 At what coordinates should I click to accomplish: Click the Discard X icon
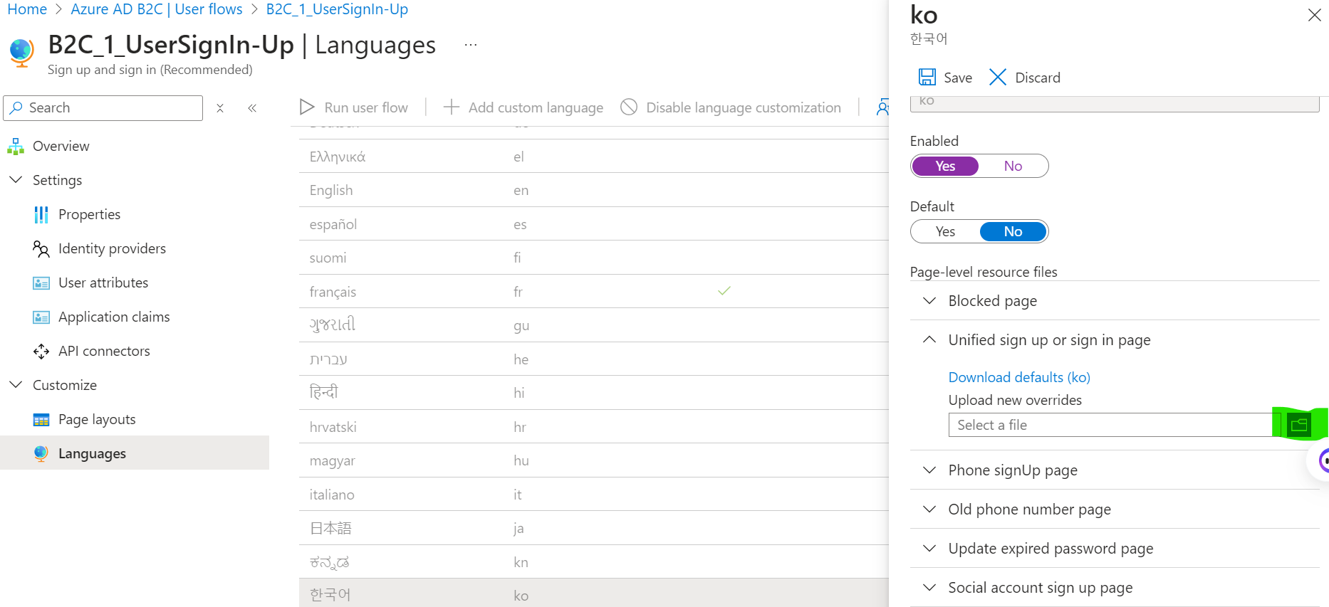coord(997,77)
